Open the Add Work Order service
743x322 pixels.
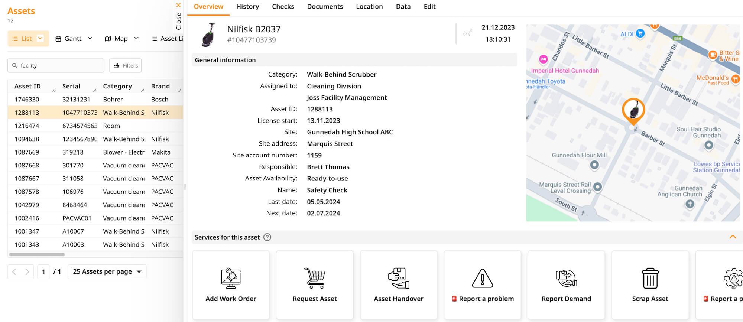pos(231,285)
